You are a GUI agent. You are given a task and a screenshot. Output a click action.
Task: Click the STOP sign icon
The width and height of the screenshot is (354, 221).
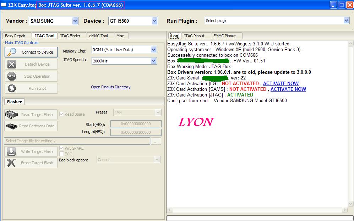12,76
